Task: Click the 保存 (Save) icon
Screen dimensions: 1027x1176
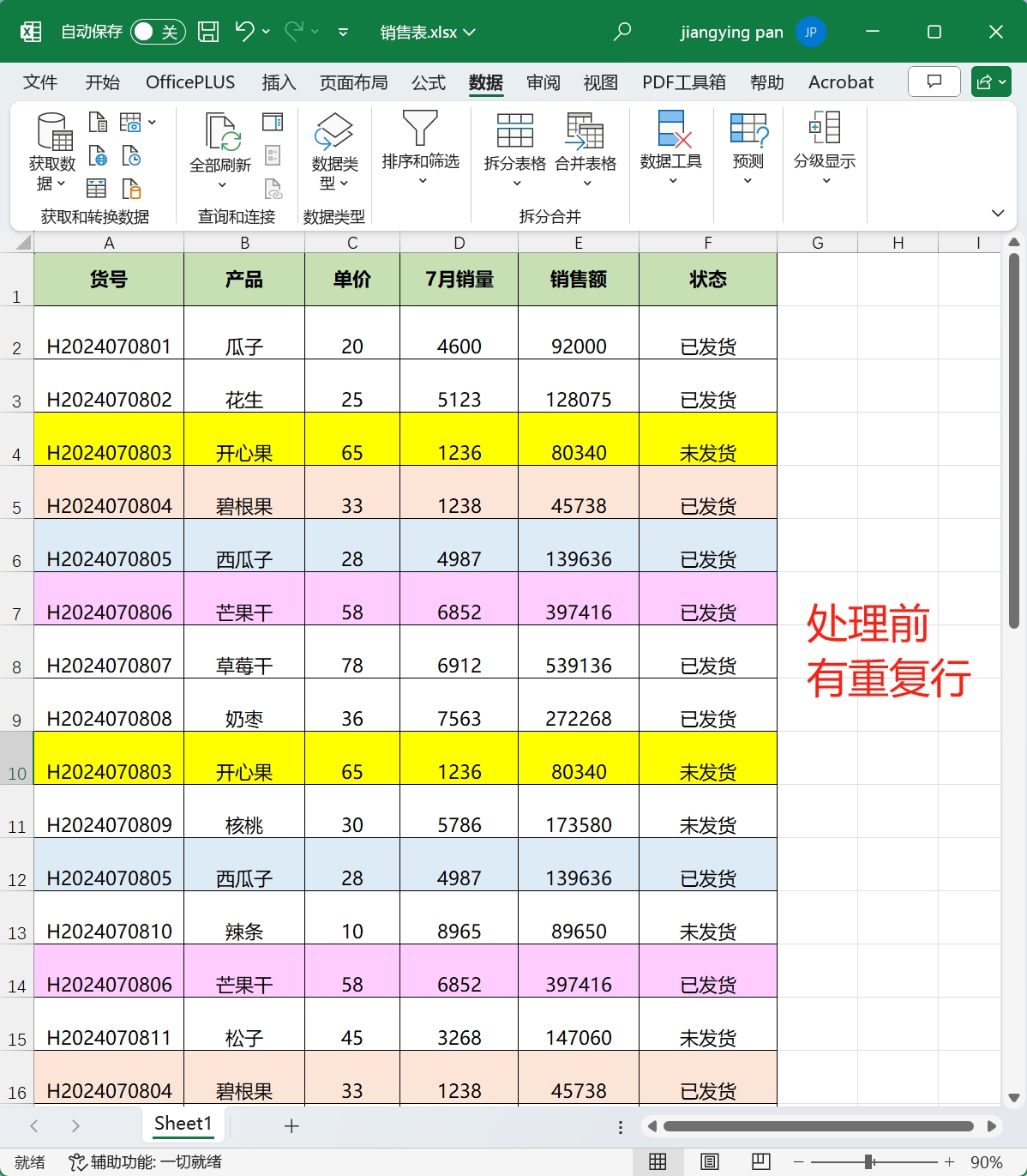Action: point(208,31)
